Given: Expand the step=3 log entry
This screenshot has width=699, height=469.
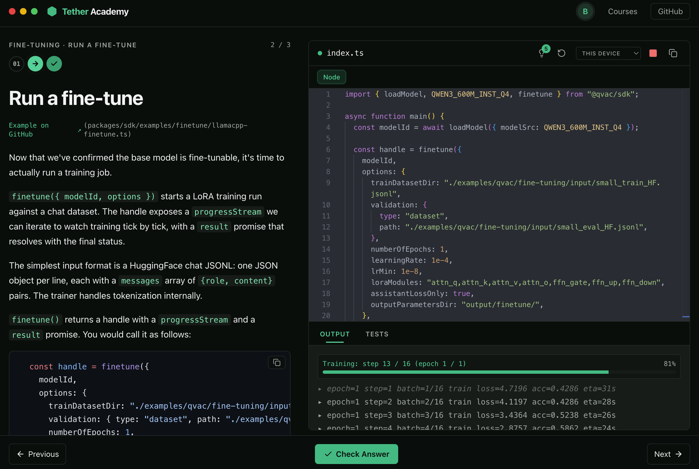Looking at the screenshot, I should point(320,416).
